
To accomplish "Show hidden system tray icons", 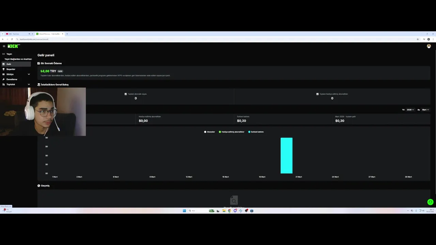I will click(408, 211).
